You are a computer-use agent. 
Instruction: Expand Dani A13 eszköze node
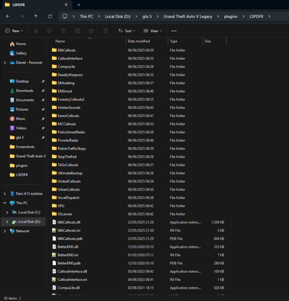click(5, 194)
